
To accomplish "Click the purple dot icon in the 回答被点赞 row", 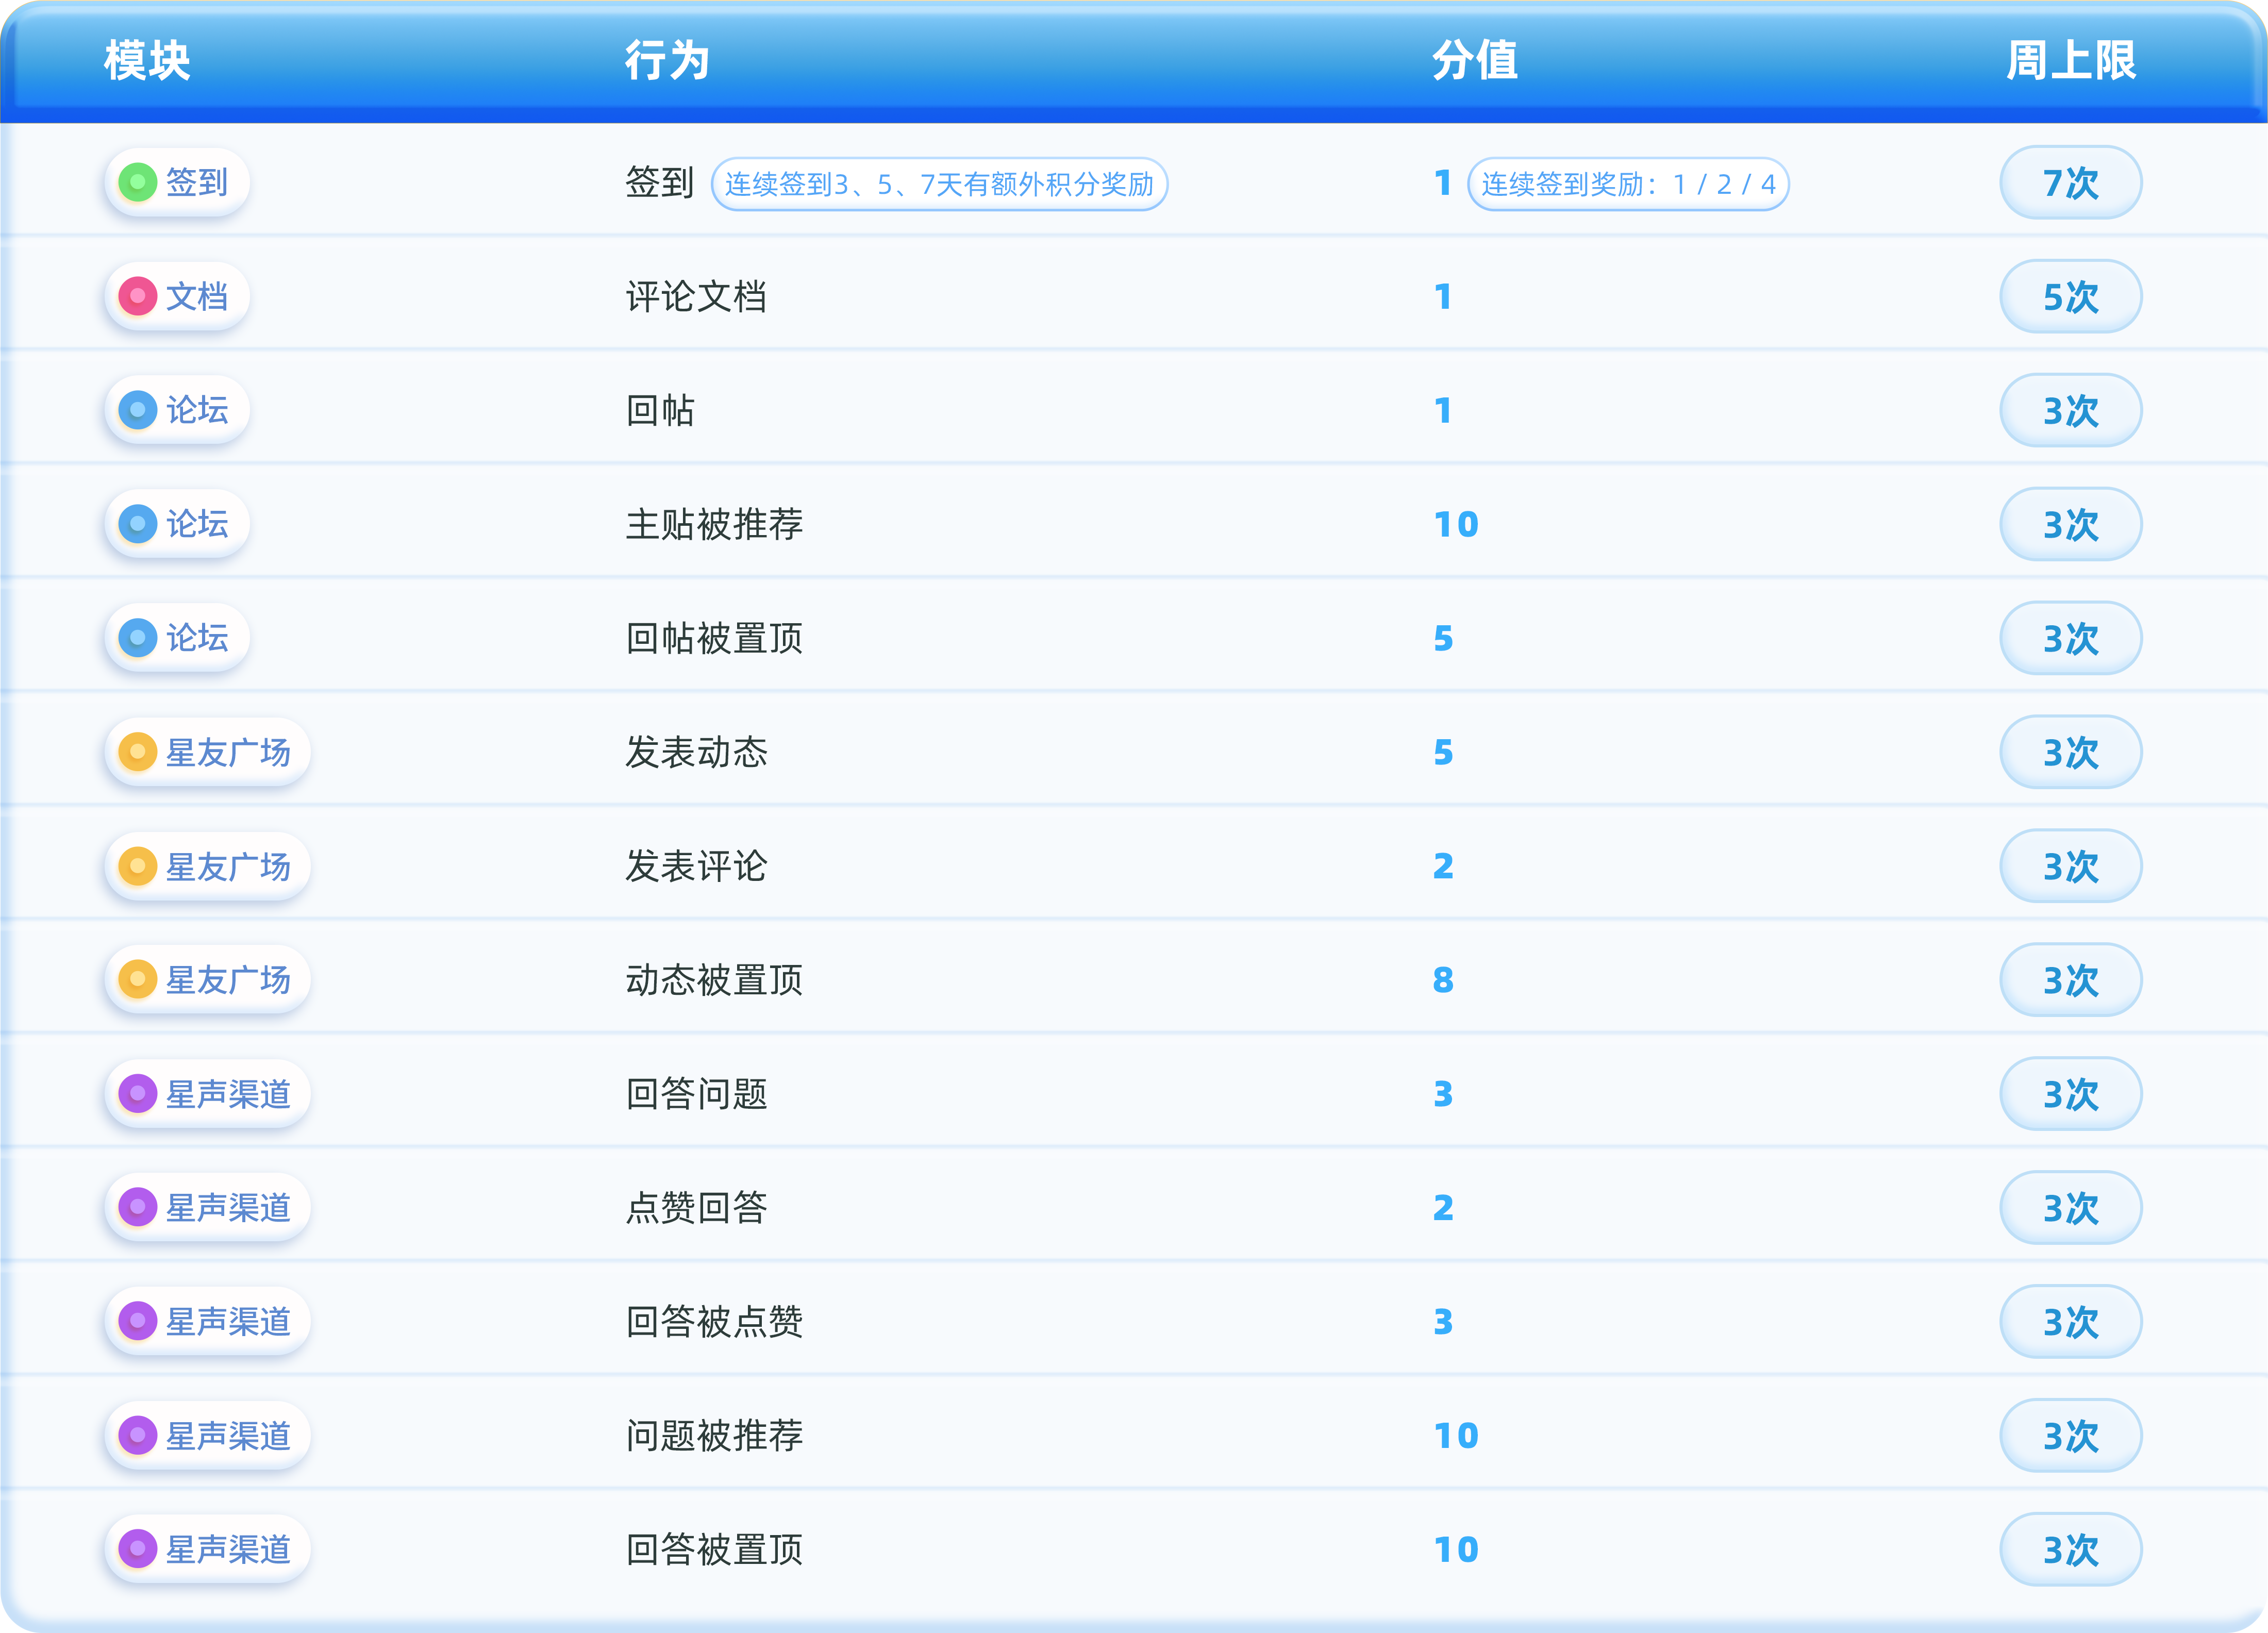I will (x=138, y=1321).
